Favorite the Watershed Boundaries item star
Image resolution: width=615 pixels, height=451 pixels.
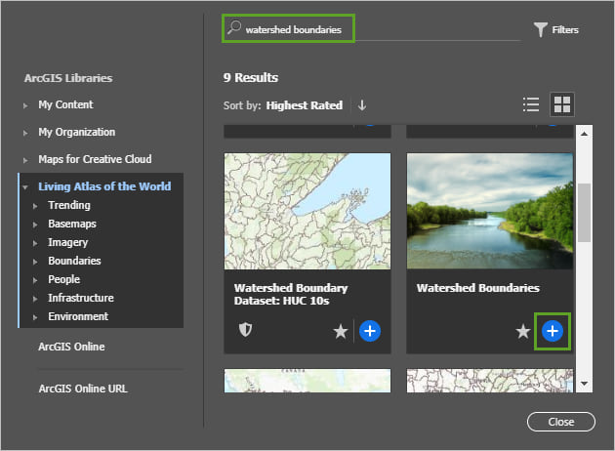point(523,332)
